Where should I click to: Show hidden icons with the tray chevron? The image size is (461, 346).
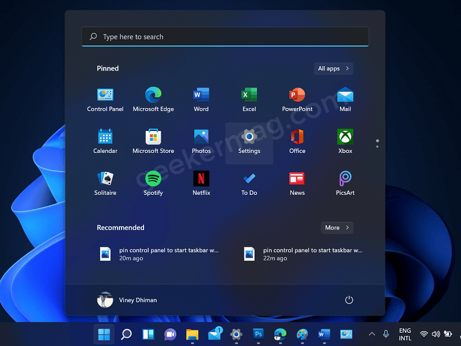point(372,334)
